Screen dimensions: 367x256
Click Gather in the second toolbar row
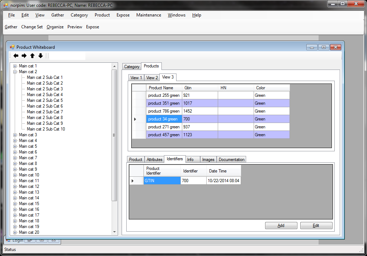point(11,27)
